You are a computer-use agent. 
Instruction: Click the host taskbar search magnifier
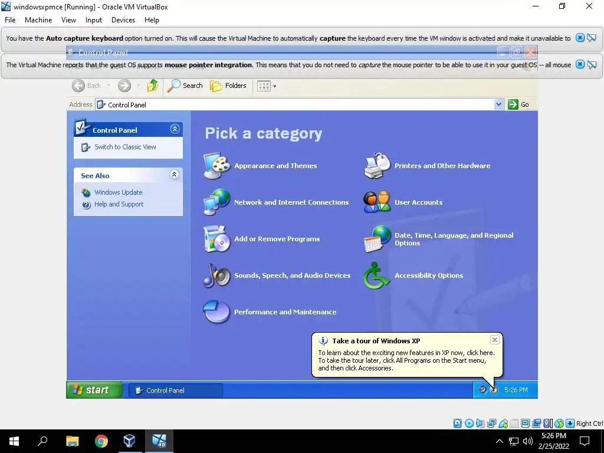42,441
